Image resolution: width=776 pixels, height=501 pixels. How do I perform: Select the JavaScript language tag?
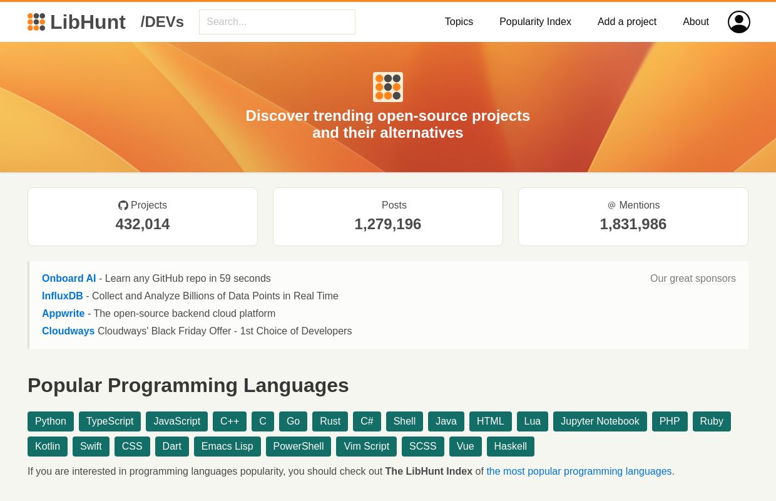(x=177, y=421)
